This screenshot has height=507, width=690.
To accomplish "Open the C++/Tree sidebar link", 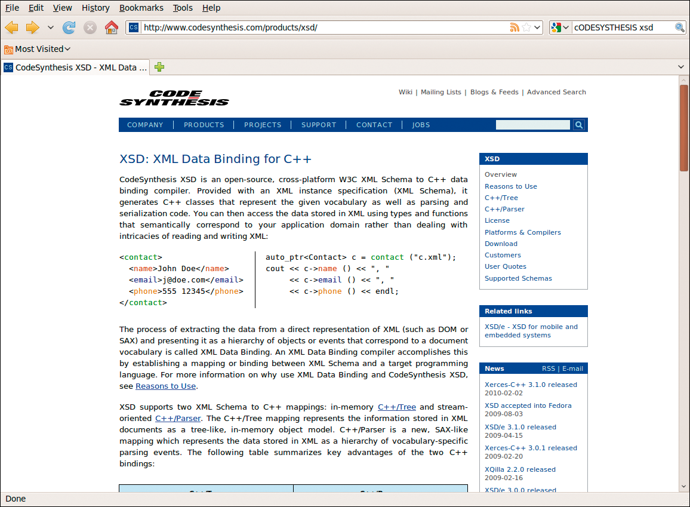I will pyautogui.click(x=501, y=198).
